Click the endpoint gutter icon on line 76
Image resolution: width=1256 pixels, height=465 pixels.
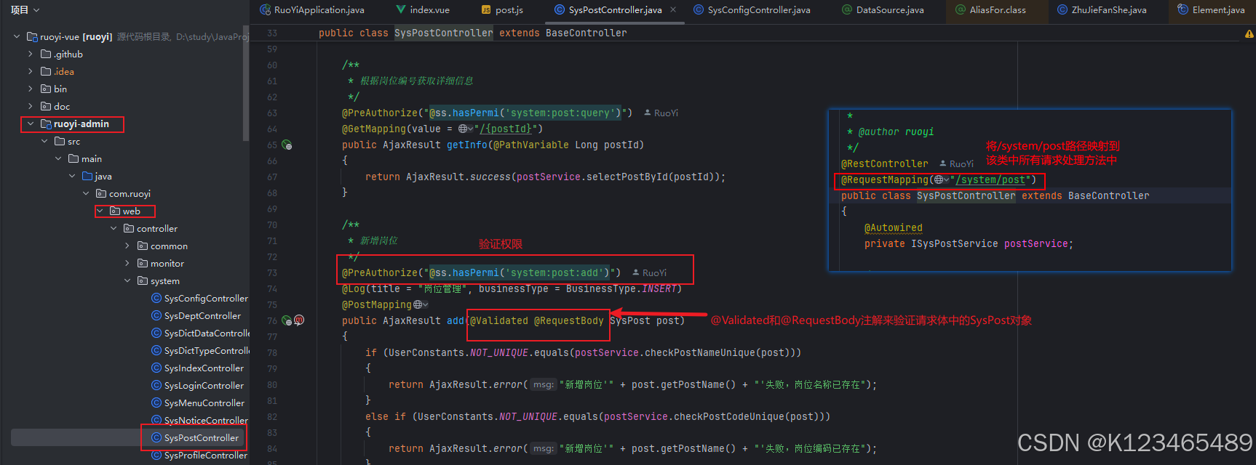click(x=287, y=320)
